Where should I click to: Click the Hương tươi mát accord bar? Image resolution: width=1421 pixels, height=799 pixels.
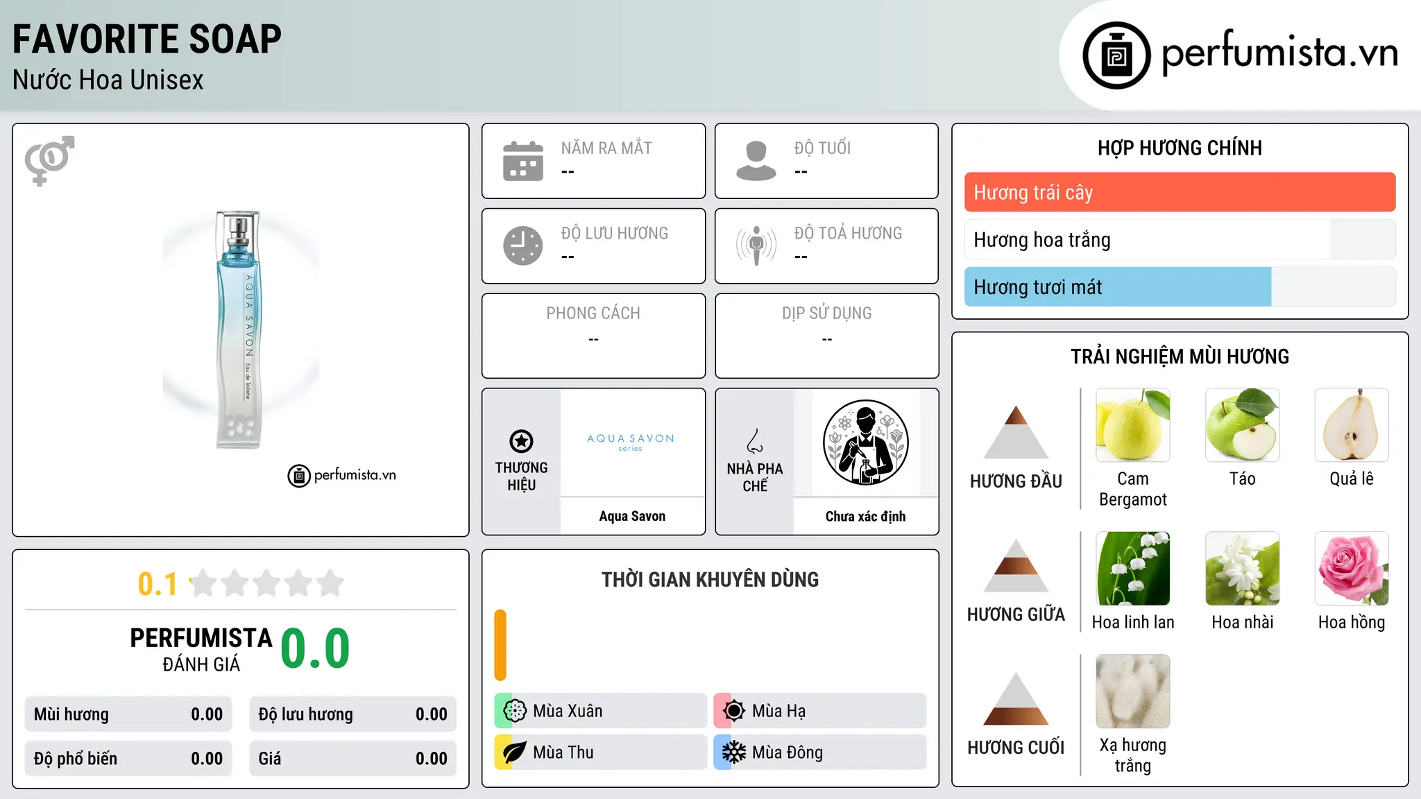[1180, 286]
